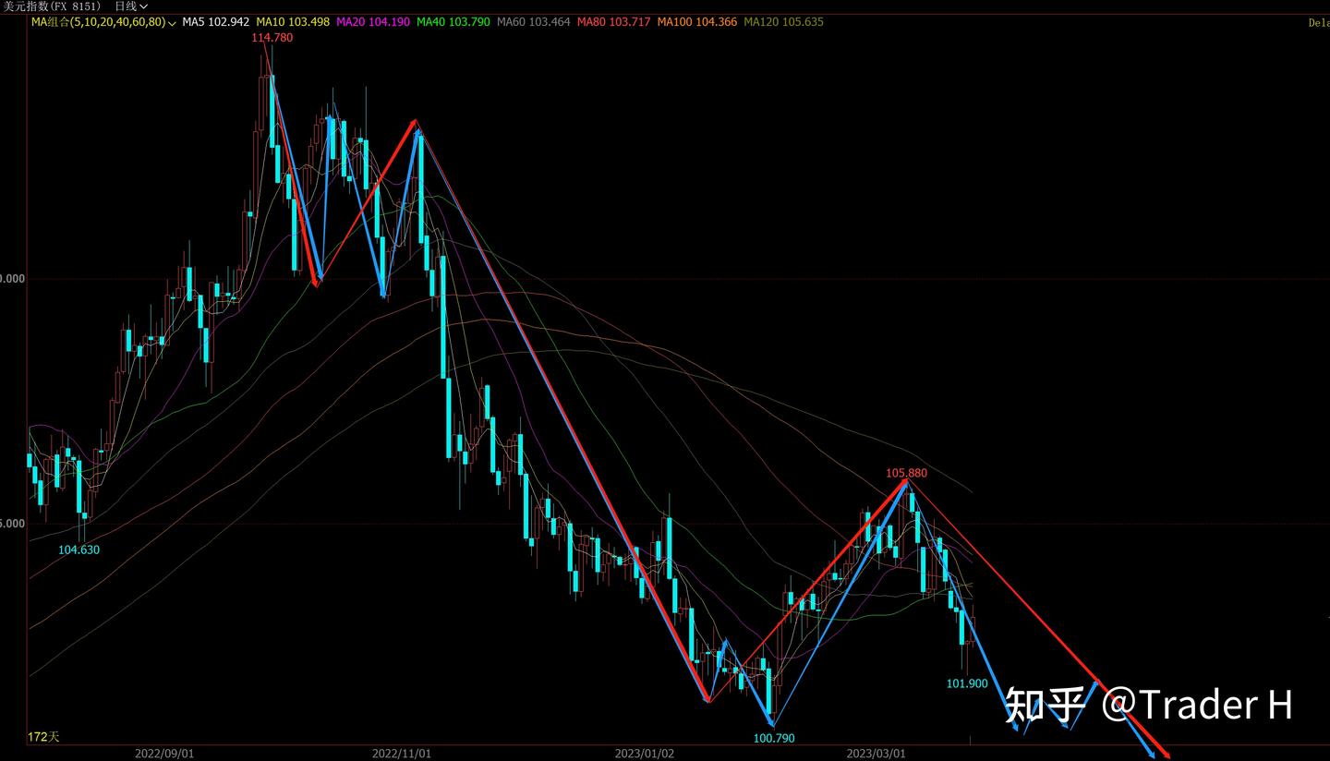Viewport: 1330px width, 761px height.
Task: Click the 114.780 high price label
Action: pyautogui.click(x=272, y=38)
